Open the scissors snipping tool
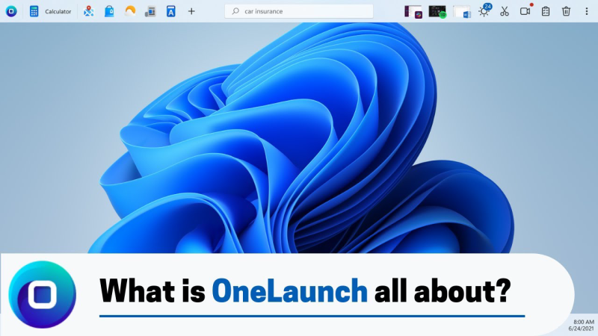The image size is (598, 336). click(505, 11)
